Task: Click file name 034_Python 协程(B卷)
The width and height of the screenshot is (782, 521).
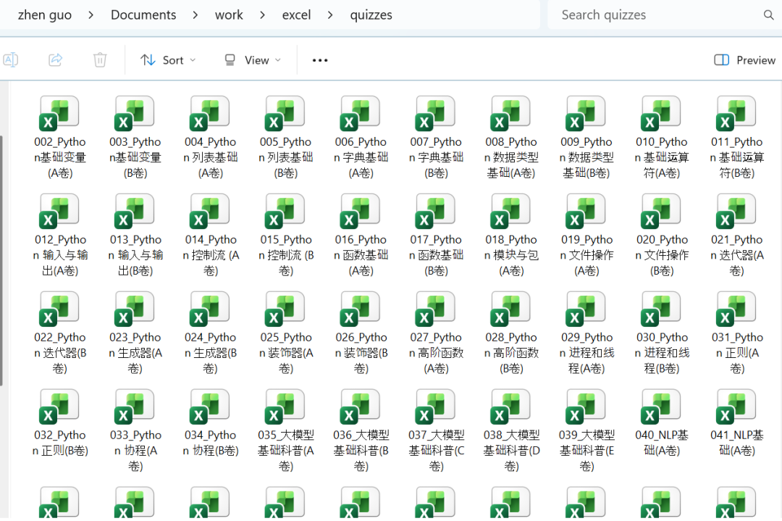Action: [211, 443]
